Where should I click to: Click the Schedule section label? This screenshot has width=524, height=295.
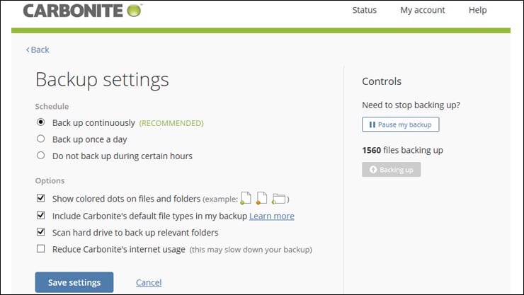point(52,106)
